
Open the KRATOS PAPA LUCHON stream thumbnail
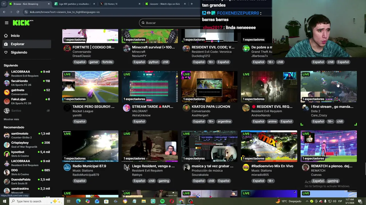coord(209,87)
